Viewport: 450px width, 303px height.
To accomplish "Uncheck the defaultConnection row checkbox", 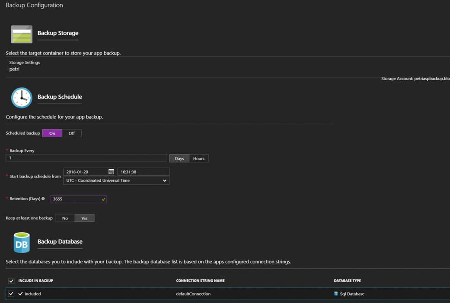I will 11,294.
